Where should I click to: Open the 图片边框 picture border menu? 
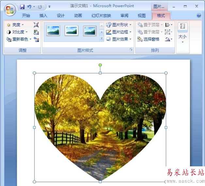pos(118,32)
